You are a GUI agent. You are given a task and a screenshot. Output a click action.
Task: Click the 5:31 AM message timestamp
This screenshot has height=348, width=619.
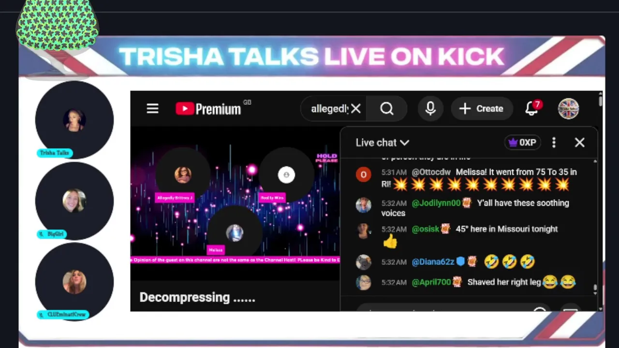394,172
